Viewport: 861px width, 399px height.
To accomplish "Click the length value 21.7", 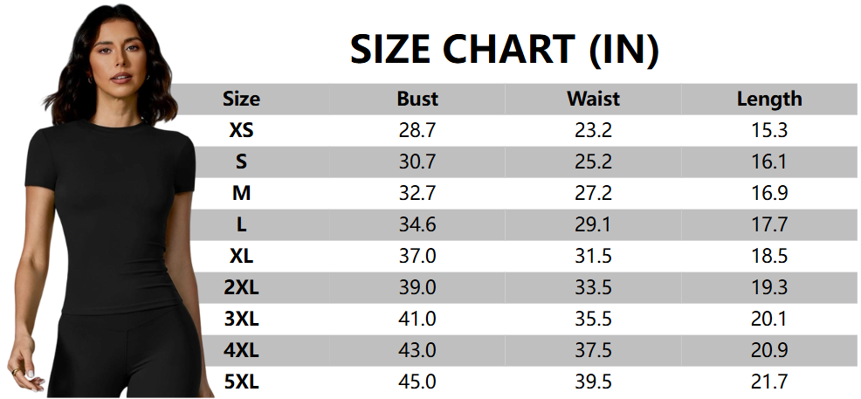I will tap(768, 382).
